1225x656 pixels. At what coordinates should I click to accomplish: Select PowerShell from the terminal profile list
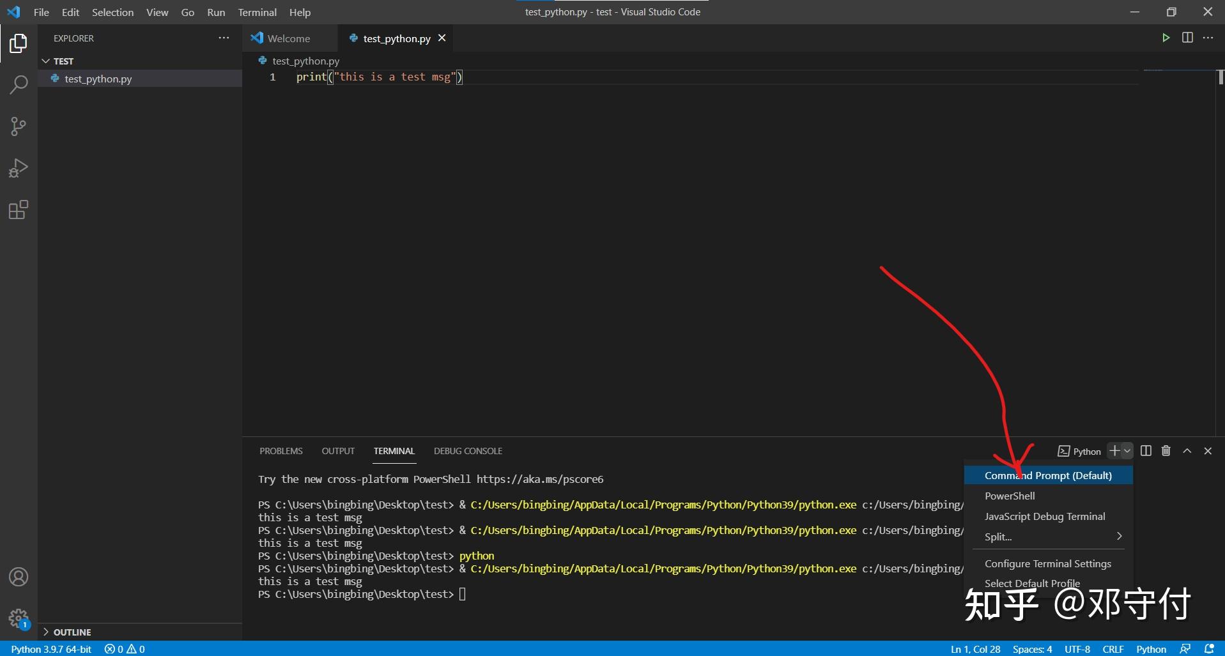[x=1010, y=496]
